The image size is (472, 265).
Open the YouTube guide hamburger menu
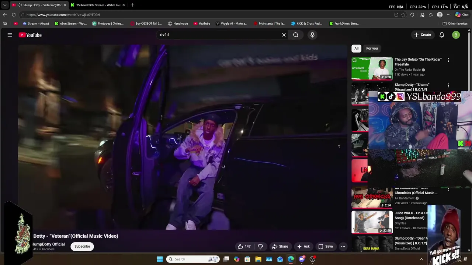click(x=10, y=35)
